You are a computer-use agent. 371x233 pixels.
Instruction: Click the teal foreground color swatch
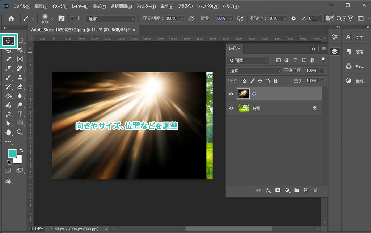[x=12, y=153]
